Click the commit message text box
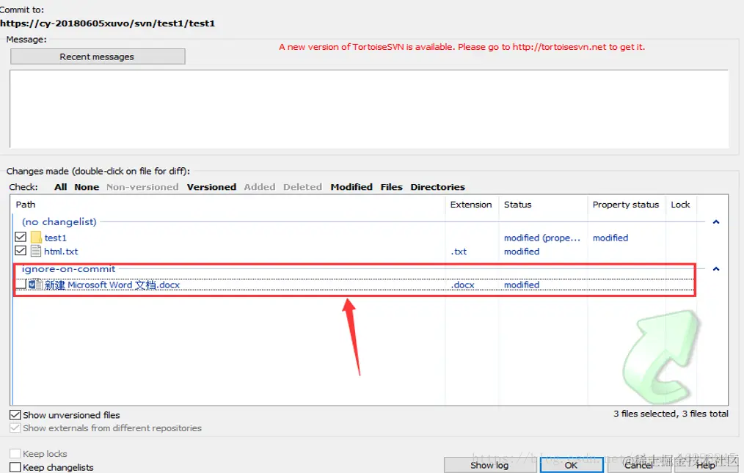Viewport: 744px width, 473px height. click(x=369, y=109)
